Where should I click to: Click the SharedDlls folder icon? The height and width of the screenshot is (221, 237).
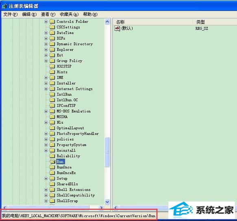(x=52, y=184)
